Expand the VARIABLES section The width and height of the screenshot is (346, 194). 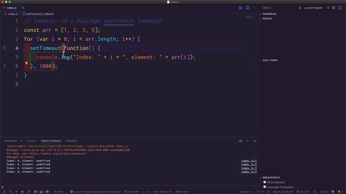[x=269, y=14]
